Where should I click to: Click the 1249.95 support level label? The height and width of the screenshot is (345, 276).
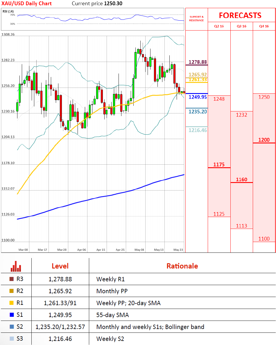coord(198,97)
